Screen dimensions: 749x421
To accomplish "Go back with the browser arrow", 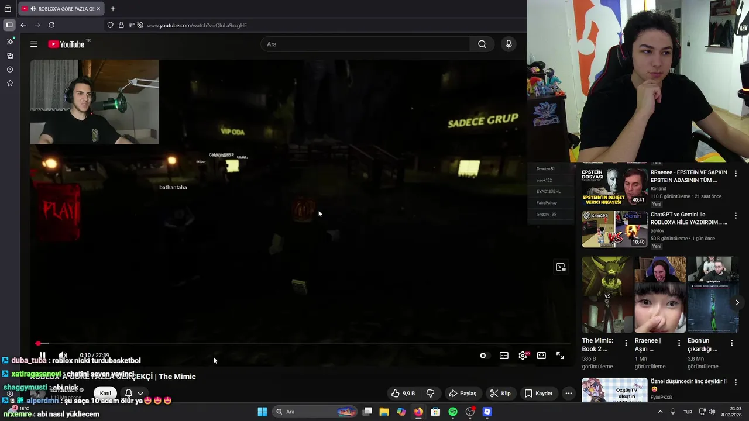I will 23,25.
